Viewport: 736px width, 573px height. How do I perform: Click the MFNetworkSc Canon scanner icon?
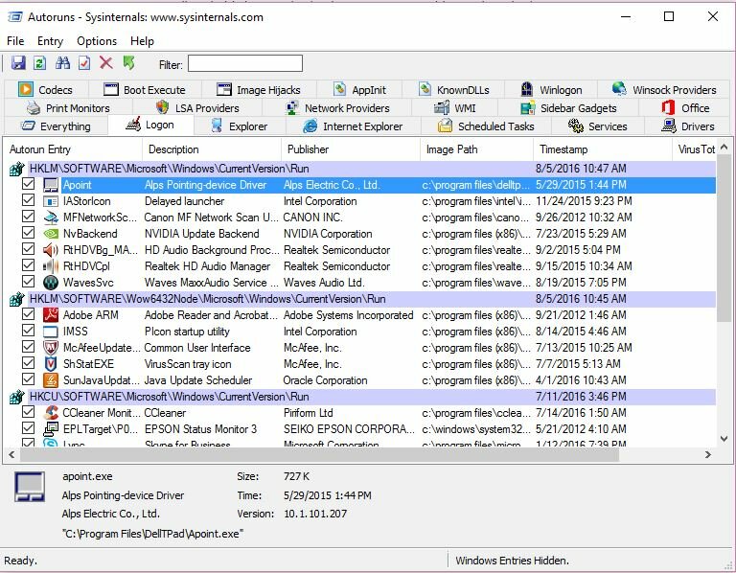51,218
